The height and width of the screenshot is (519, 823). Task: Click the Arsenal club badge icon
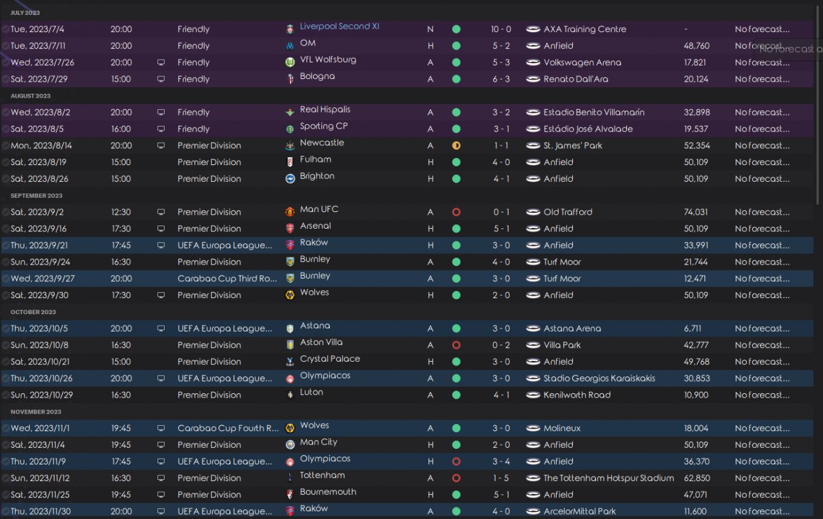pos(290,229)
